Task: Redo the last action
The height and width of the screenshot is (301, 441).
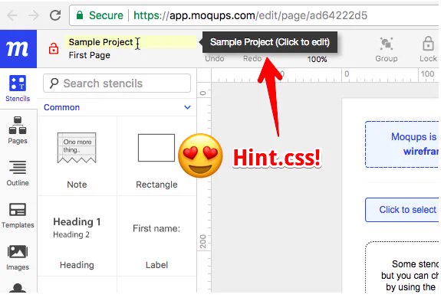Action: [x=252, y=59]
